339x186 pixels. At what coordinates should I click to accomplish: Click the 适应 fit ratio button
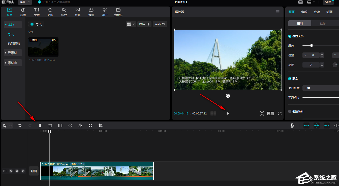point(270,113)
